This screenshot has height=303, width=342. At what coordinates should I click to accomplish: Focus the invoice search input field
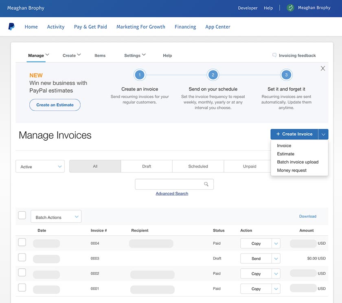[174, 184]
